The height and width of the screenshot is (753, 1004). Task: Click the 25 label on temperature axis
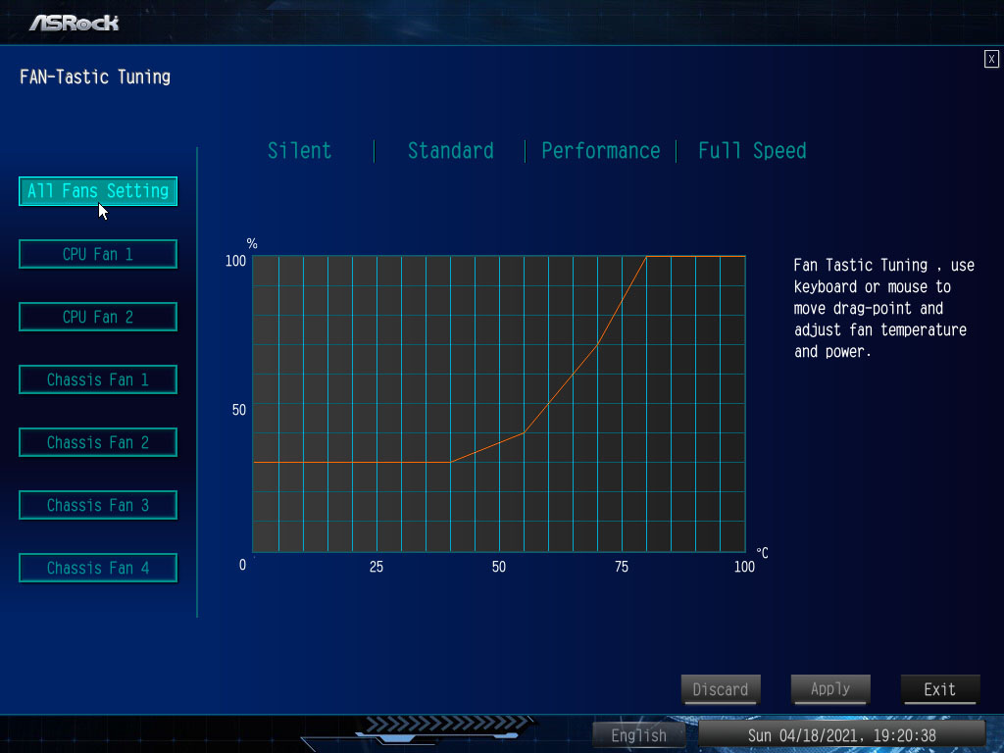(x=376, y=567)
